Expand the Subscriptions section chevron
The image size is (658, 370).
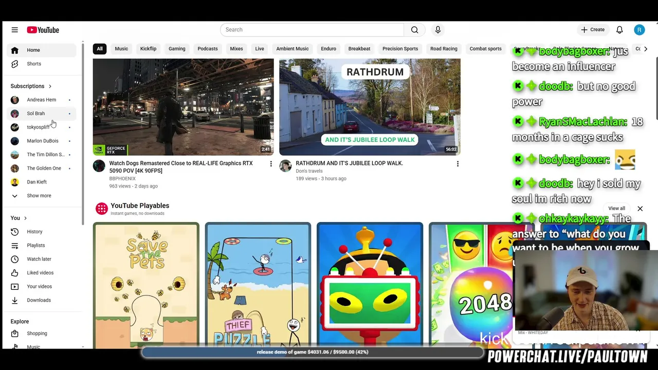point(50,86)
